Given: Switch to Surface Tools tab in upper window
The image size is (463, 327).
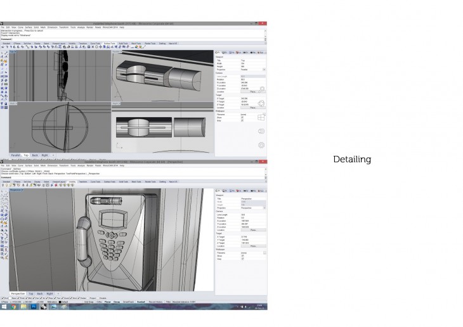Looking at the screenshot, I should point(109,43).
